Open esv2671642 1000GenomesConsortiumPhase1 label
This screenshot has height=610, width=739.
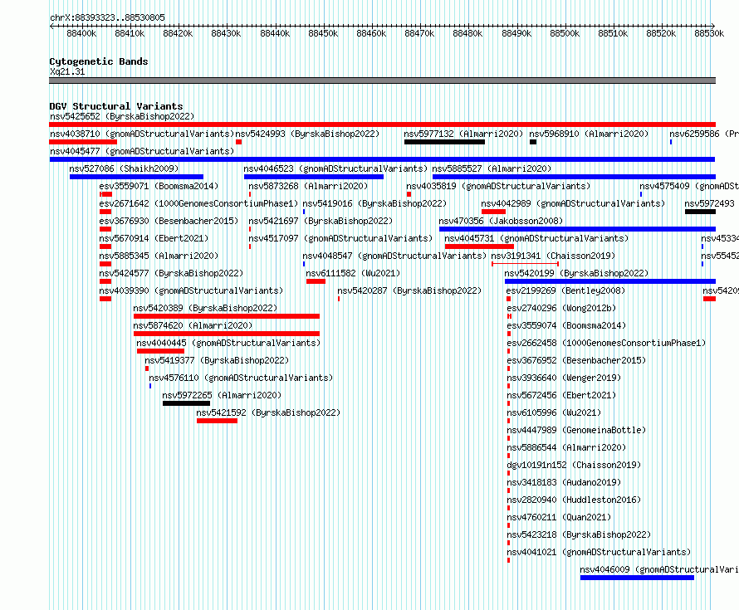tap(199, 203)
